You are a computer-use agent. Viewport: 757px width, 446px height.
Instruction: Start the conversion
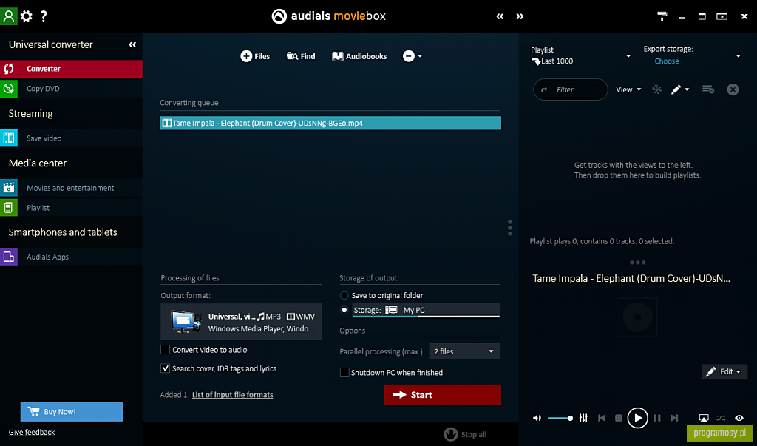click(x=443, y=395)
